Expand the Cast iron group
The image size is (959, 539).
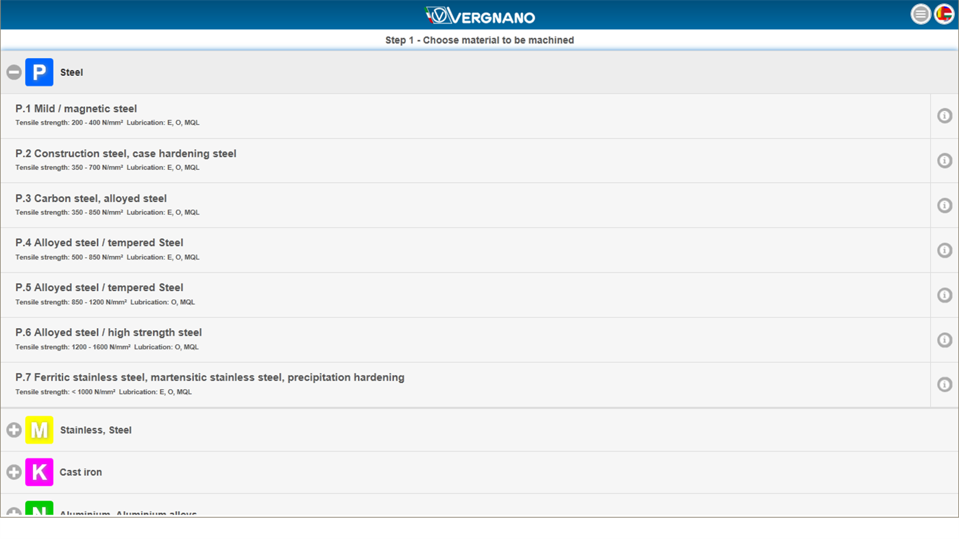click(x=13, y=472)
